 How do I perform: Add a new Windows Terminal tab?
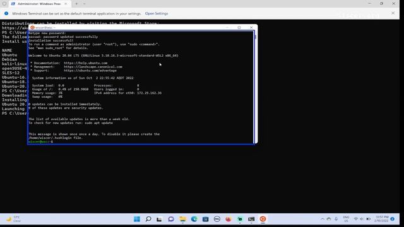click(x=76, y=4)
